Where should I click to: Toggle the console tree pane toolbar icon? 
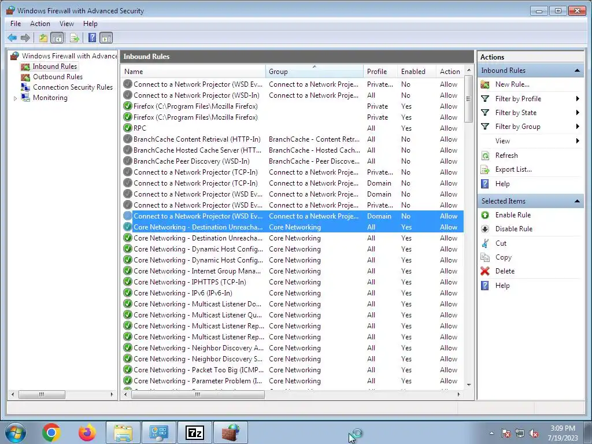tap(57, 38)
